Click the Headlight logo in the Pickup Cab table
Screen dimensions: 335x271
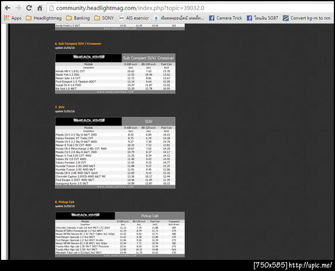pos(85,215)
